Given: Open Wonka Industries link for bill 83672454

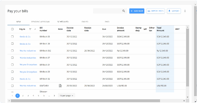Looking at the screenshot, I should pos(28,86).
